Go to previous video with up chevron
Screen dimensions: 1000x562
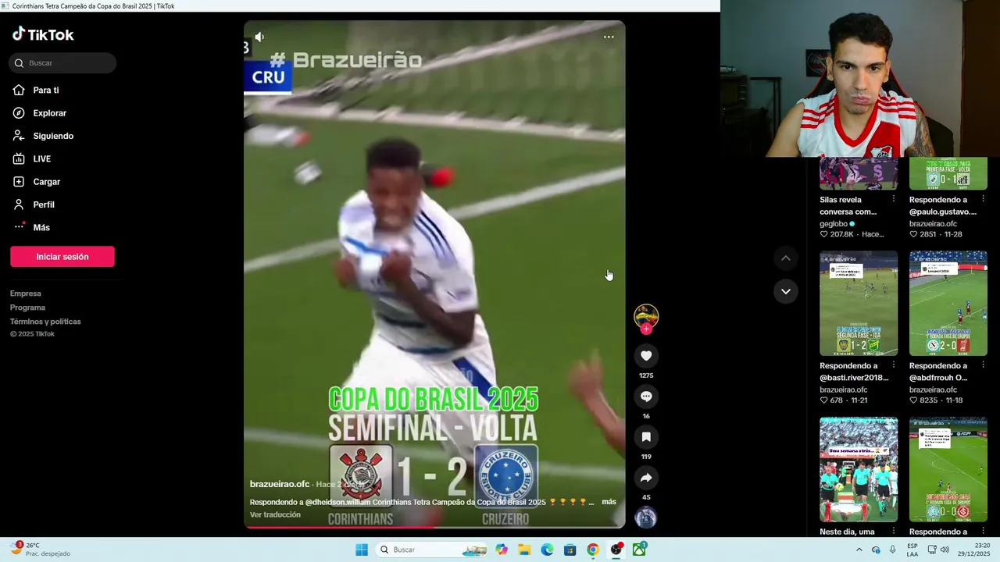click(x=786, y=258)
